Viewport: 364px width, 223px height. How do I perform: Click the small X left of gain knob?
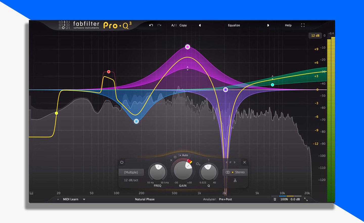(171, 160)
